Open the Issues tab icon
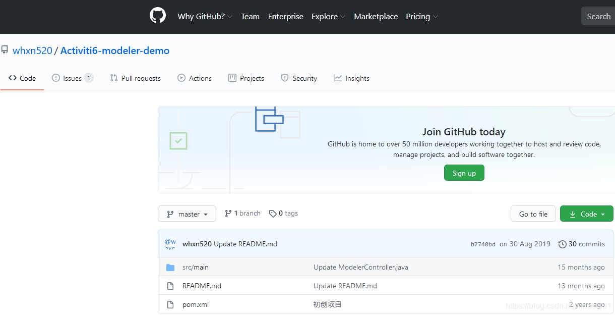Viewport: 615px width, 315px height. point(57,78)
